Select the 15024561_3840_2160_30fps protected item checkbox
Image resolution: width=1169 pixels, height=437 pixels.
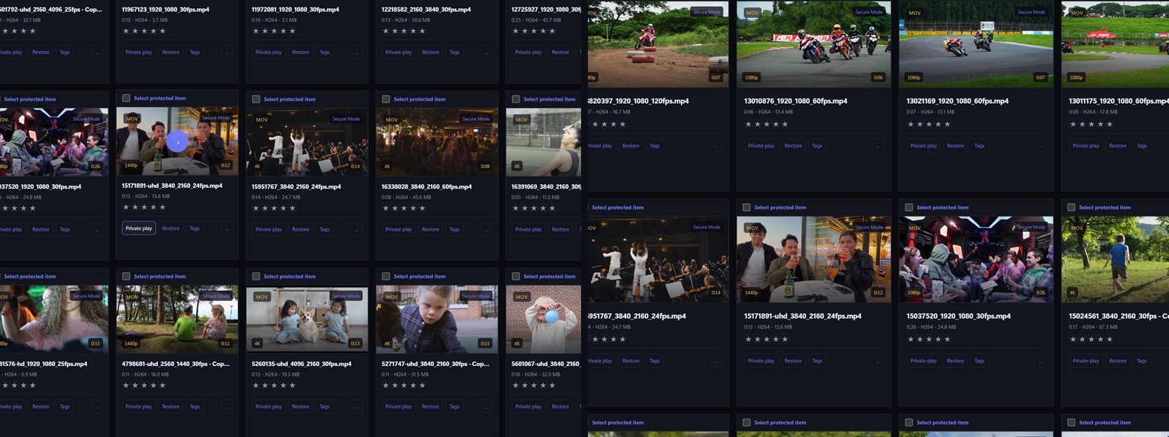1071,208
